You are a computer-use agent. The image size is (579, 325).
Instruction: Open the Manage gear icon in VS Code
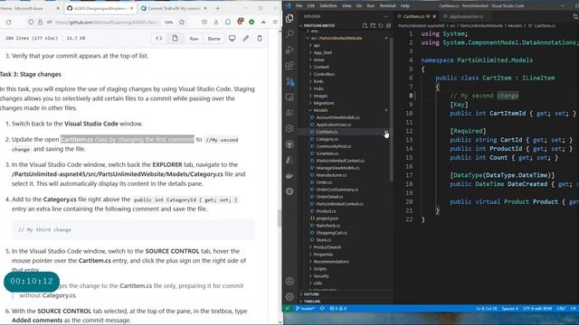click(289, 296)
